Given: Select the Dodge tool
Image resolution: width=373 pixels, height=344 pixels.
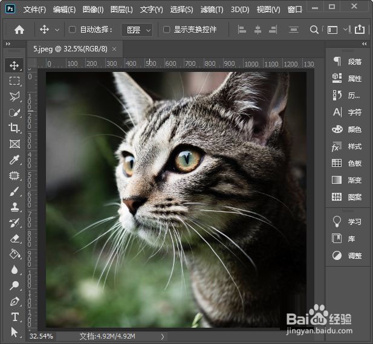Looking at the screenshot, I should (15, 285).
